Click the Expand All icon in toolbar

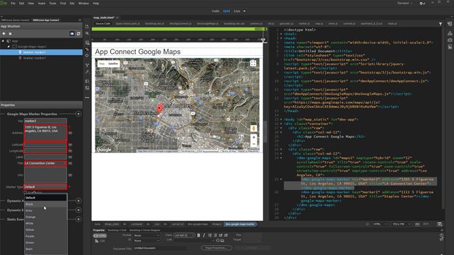point(87,65)
